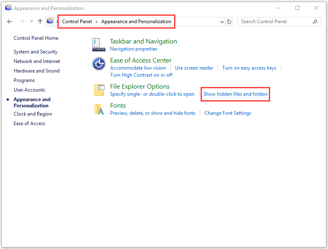Click the Ease of Access Center icon
Viewport: 328px width, 249px height.
click(99, 64)
